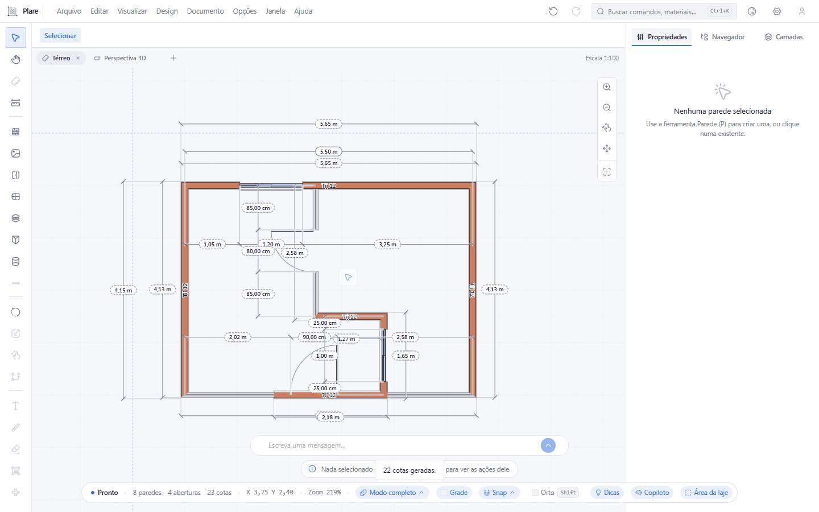
Task: Click the zoom out button on canvas
Action: pyautogui.click(x=607, y=108)
